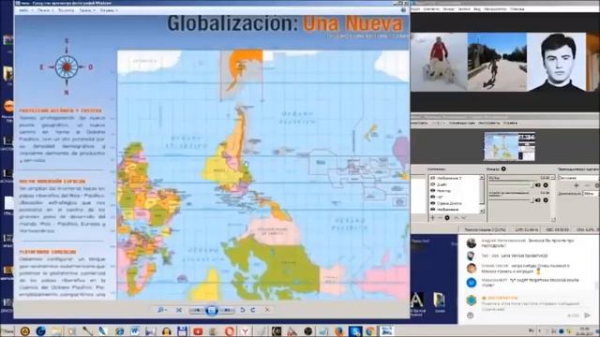Viewport: 600px width, 337px height.
Task: Open the folder icon in the taskbar
Action: click(56, 331)
